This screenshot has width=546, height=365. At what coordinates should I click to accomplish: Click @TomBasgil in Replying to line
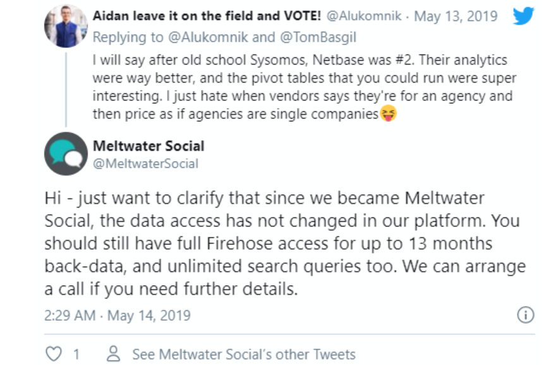318,37
